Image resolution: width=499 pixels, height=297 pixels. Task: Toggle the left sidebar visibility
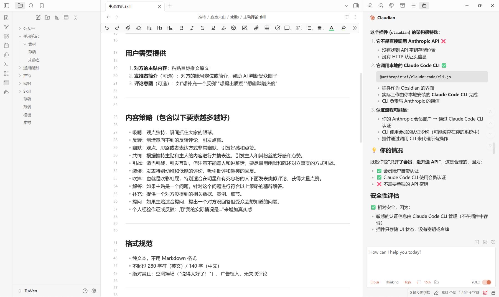click(x=6, y=6)
